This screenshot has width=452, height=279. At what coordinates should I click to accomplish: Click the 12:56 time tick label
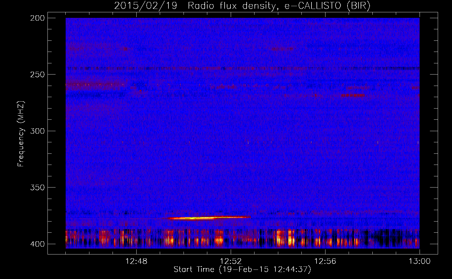coord(325,261)
